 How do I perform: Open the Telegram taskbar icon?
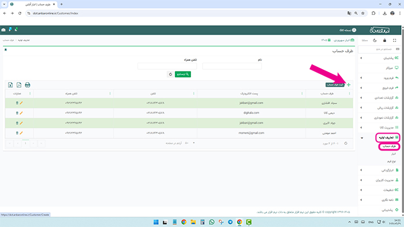[x=230, y=222]
